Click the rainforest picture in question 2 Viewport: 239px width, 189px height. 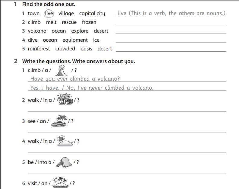tap(65, 99)
